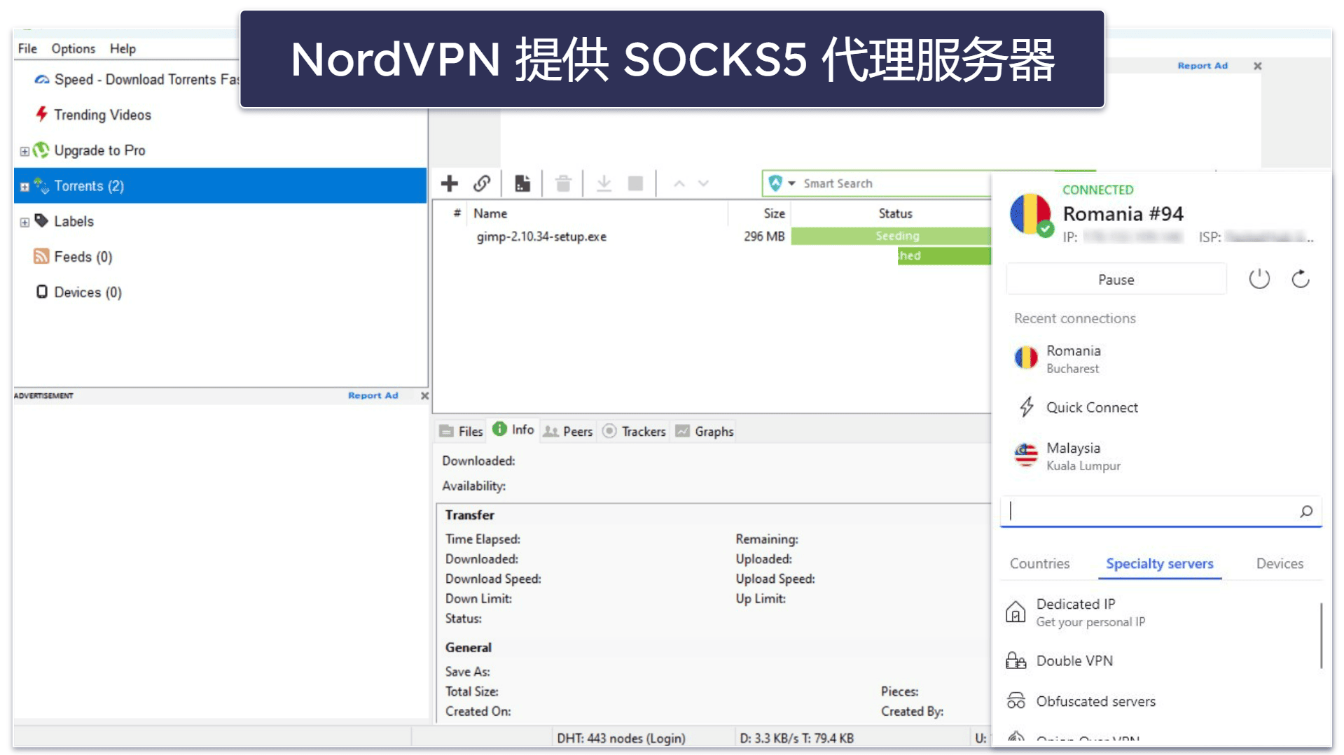Image resolution: width=1344 pixels, height=755 pixels.
Task: Click the Start download arrow icon
Action: click(604, 184)
